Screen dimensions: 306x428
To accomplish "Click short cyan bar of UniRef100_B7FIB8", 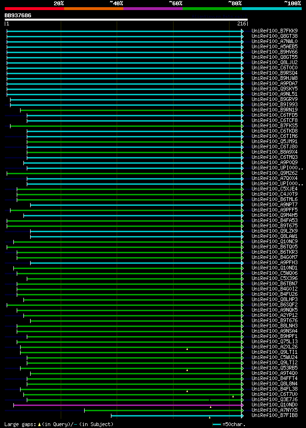I will pos(176,416).
